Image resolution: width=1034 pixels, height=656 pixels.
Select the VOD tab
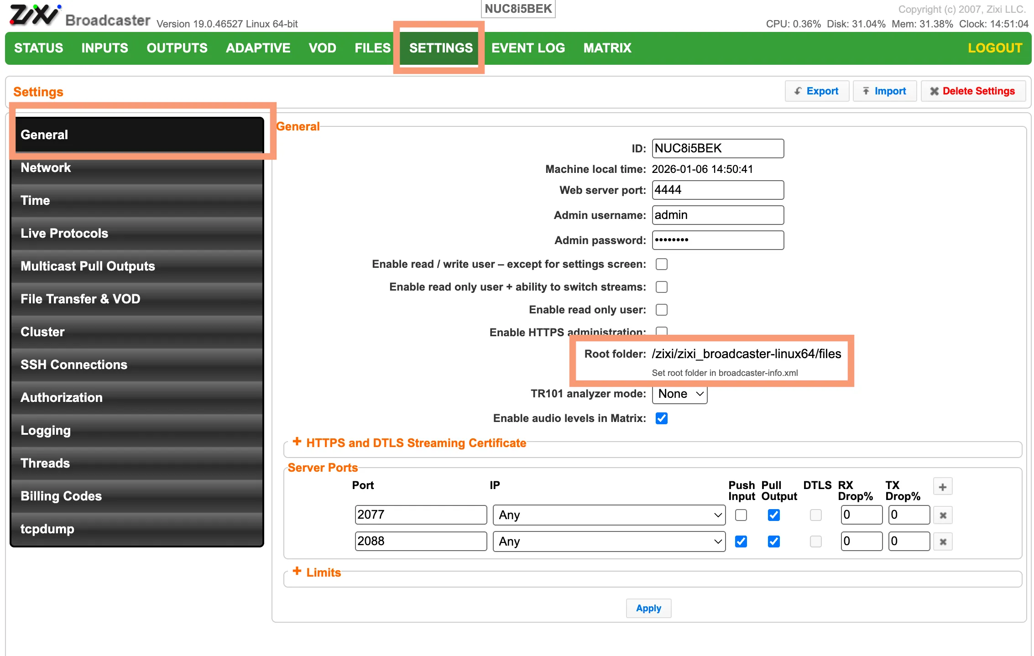pos(323,48)
